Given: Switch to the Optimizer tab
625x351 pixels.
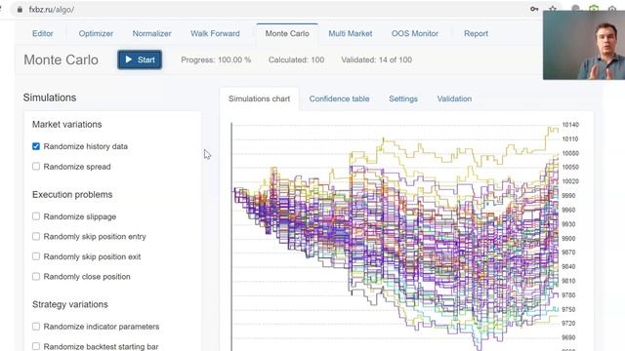Looking at the screenshot, I should 96,33.
